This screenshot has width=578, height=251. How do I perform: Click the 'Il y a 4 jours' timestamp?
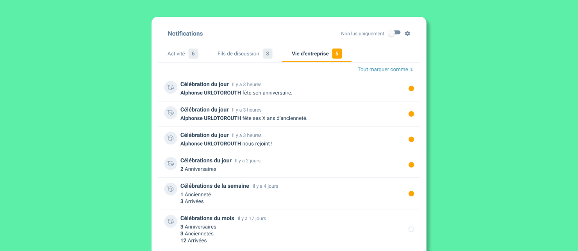pos(266,186)
